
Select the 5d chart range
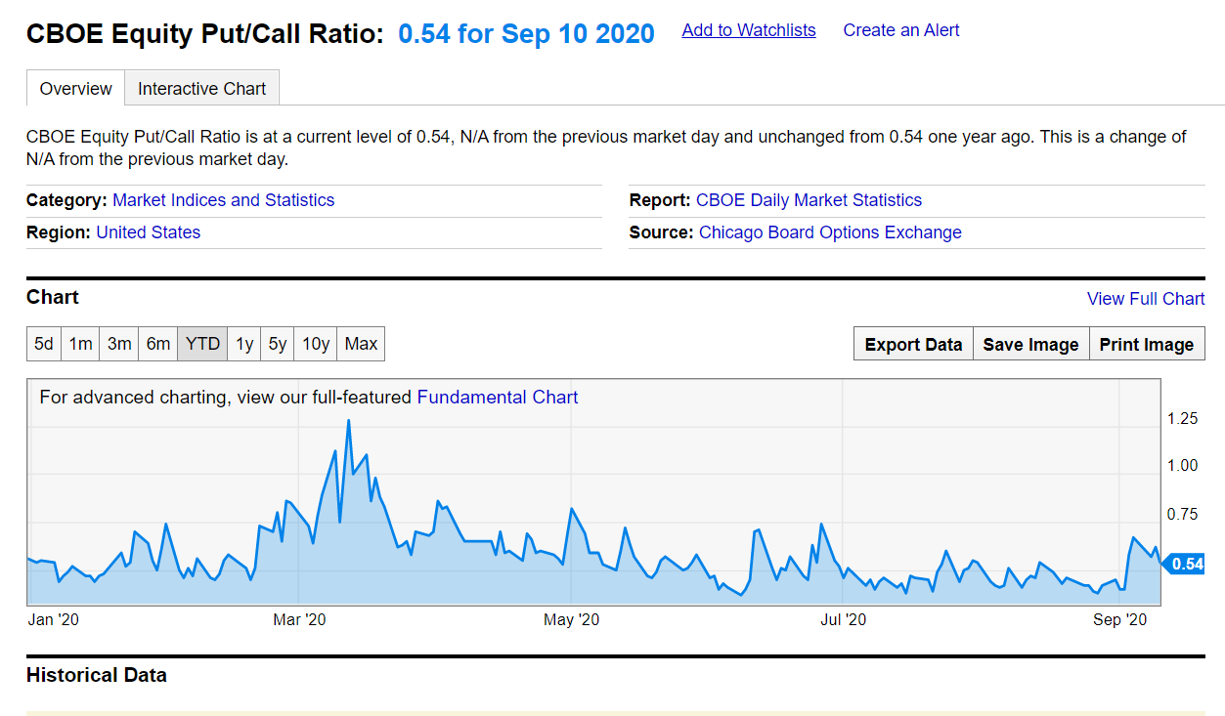[44, 344]
